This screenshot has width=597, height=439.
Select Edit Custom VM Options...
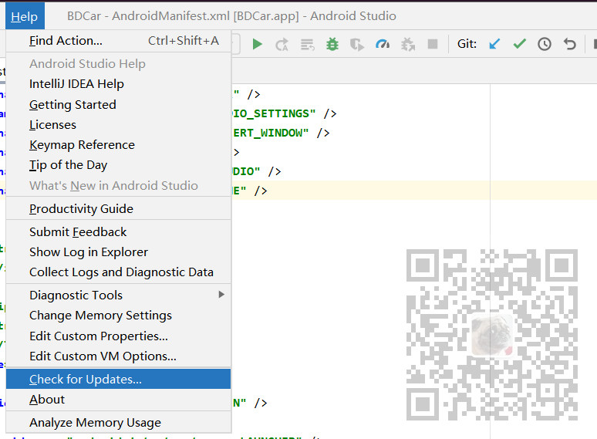coord(119,356)
